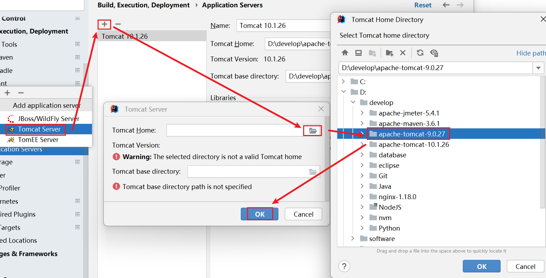
Task: Refresh the directory tree in file chooser
Action: (x=420, y=53)
